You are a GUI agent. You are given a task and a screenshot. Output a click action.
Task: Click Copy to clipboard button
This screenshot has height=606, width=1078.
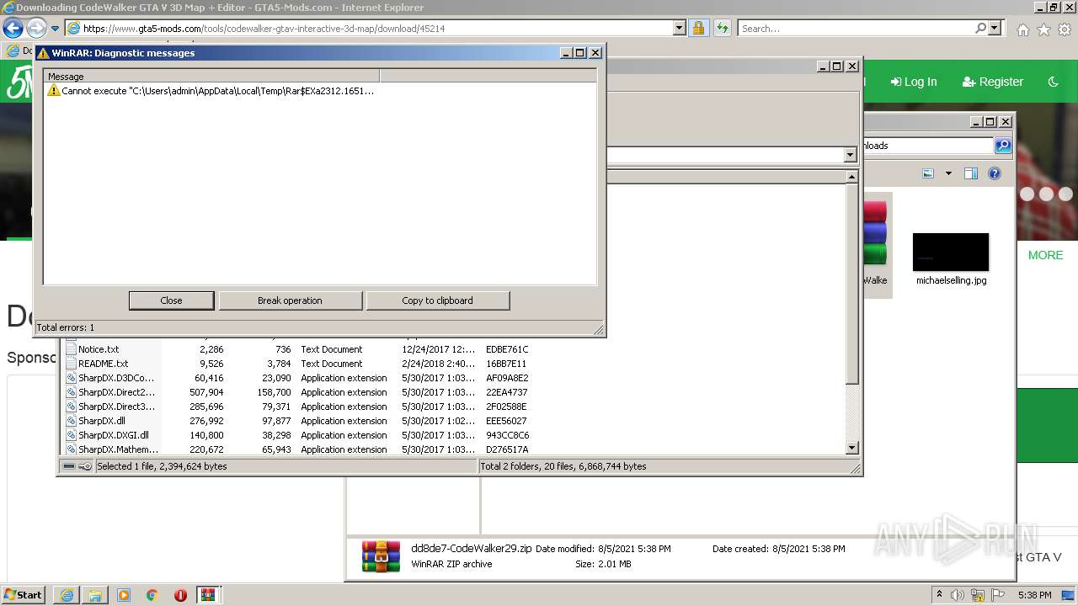437,300
